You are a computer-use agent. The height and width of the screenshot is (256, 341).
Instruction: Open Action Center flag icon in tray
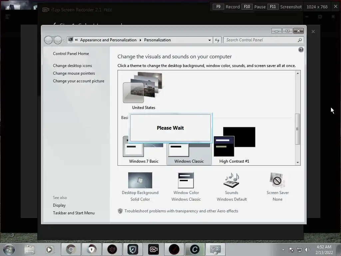click(x=291, y=250)
